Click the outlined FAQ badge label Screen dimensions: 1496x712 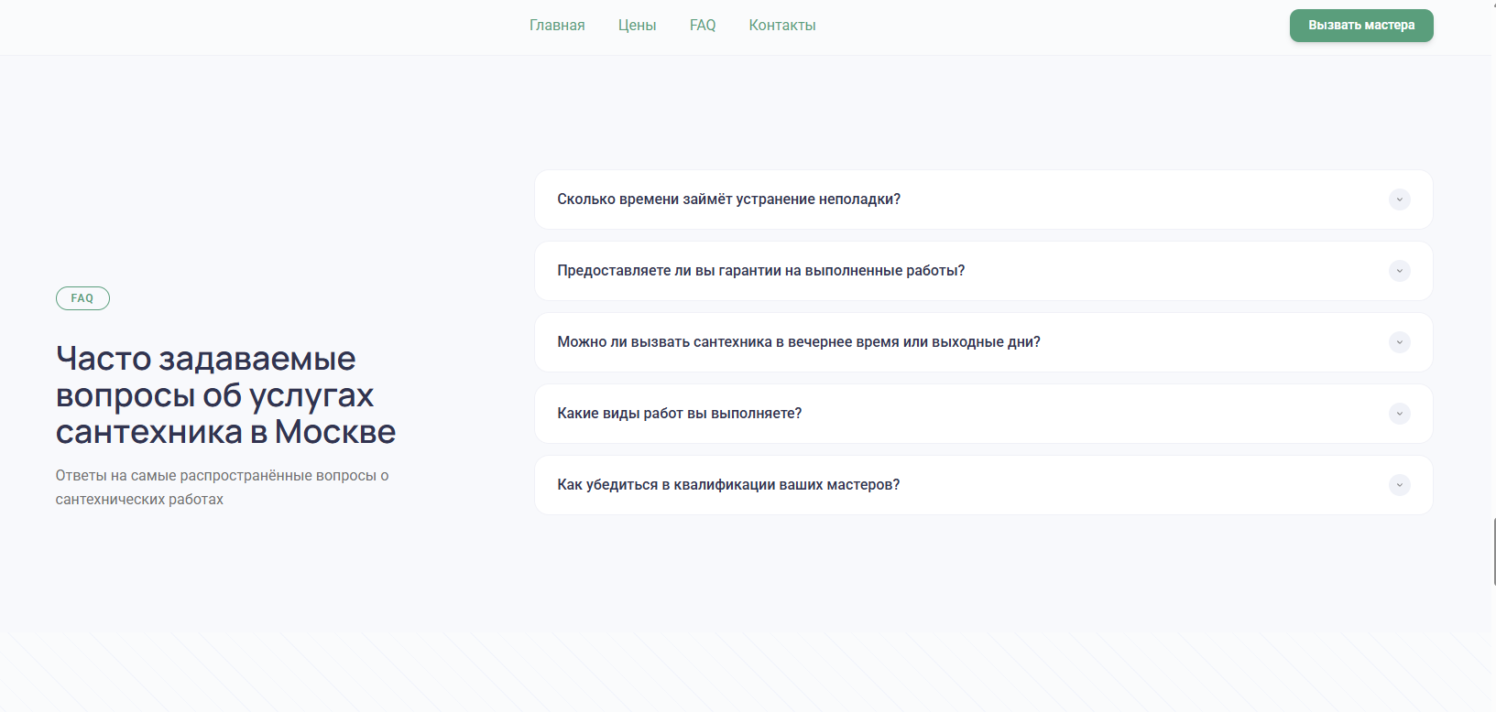pyautogui.click(x=82, y=298)
